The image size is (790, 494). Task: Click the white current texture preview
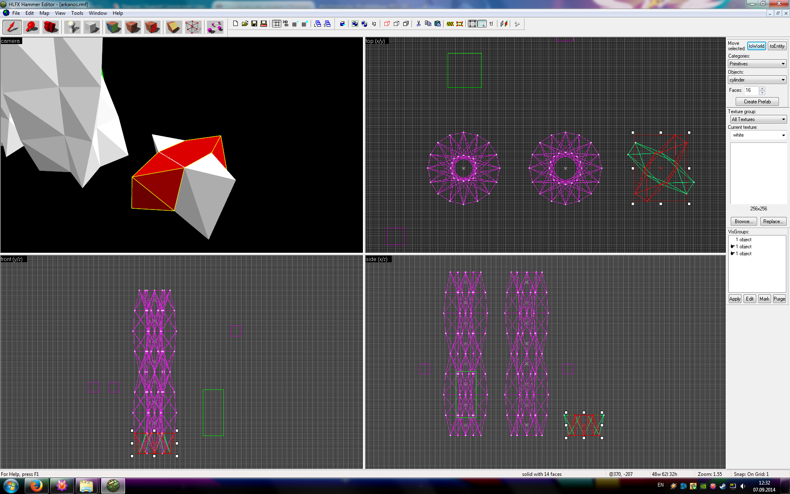[x=758, y=173]
